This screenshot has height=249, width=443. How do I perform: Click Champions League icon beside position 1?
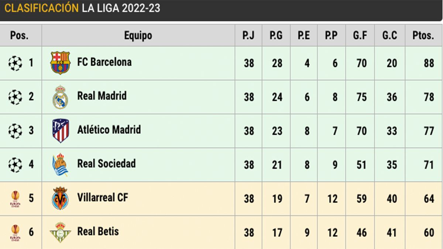15,63
